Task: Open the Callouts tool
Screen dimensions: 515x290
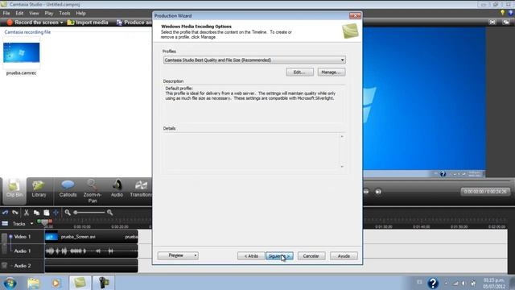Action: (x=68, y=190)
